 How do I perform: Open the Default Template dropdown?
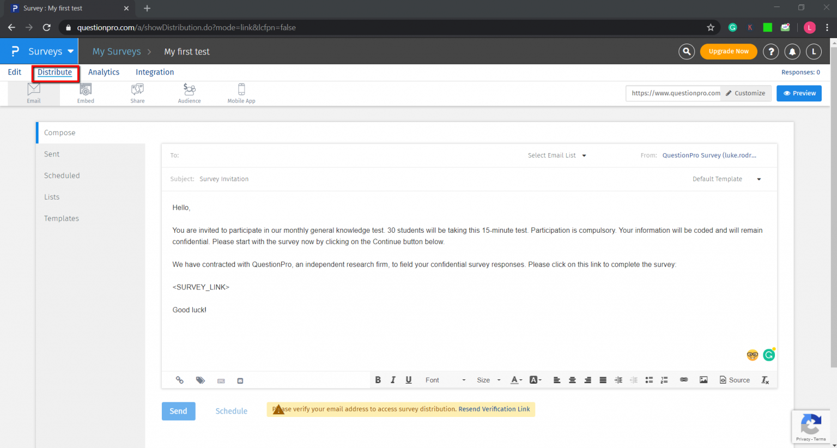pos(727,179)
